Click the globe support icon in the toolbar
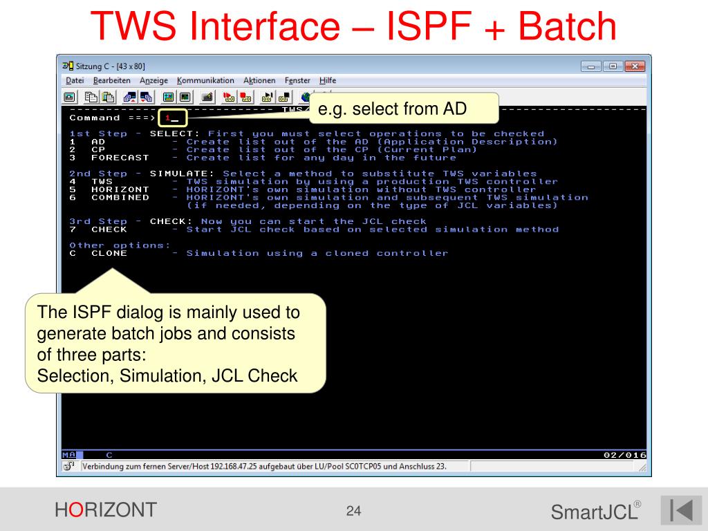Viewport: 708px width, 531px height. (x=305, y=97)
